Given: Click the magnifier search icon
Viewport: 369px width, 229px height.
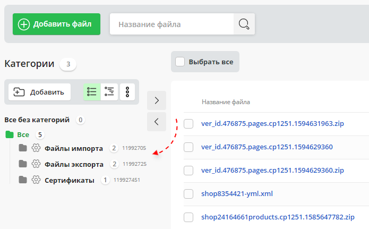Looking at the screenshot, I should pyautogui.click(x=244, y=24).
